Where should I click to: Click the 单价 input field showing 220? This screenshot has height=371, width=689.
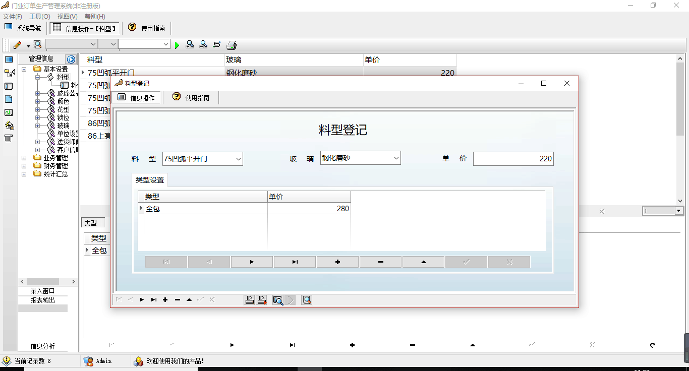(513, 159)
